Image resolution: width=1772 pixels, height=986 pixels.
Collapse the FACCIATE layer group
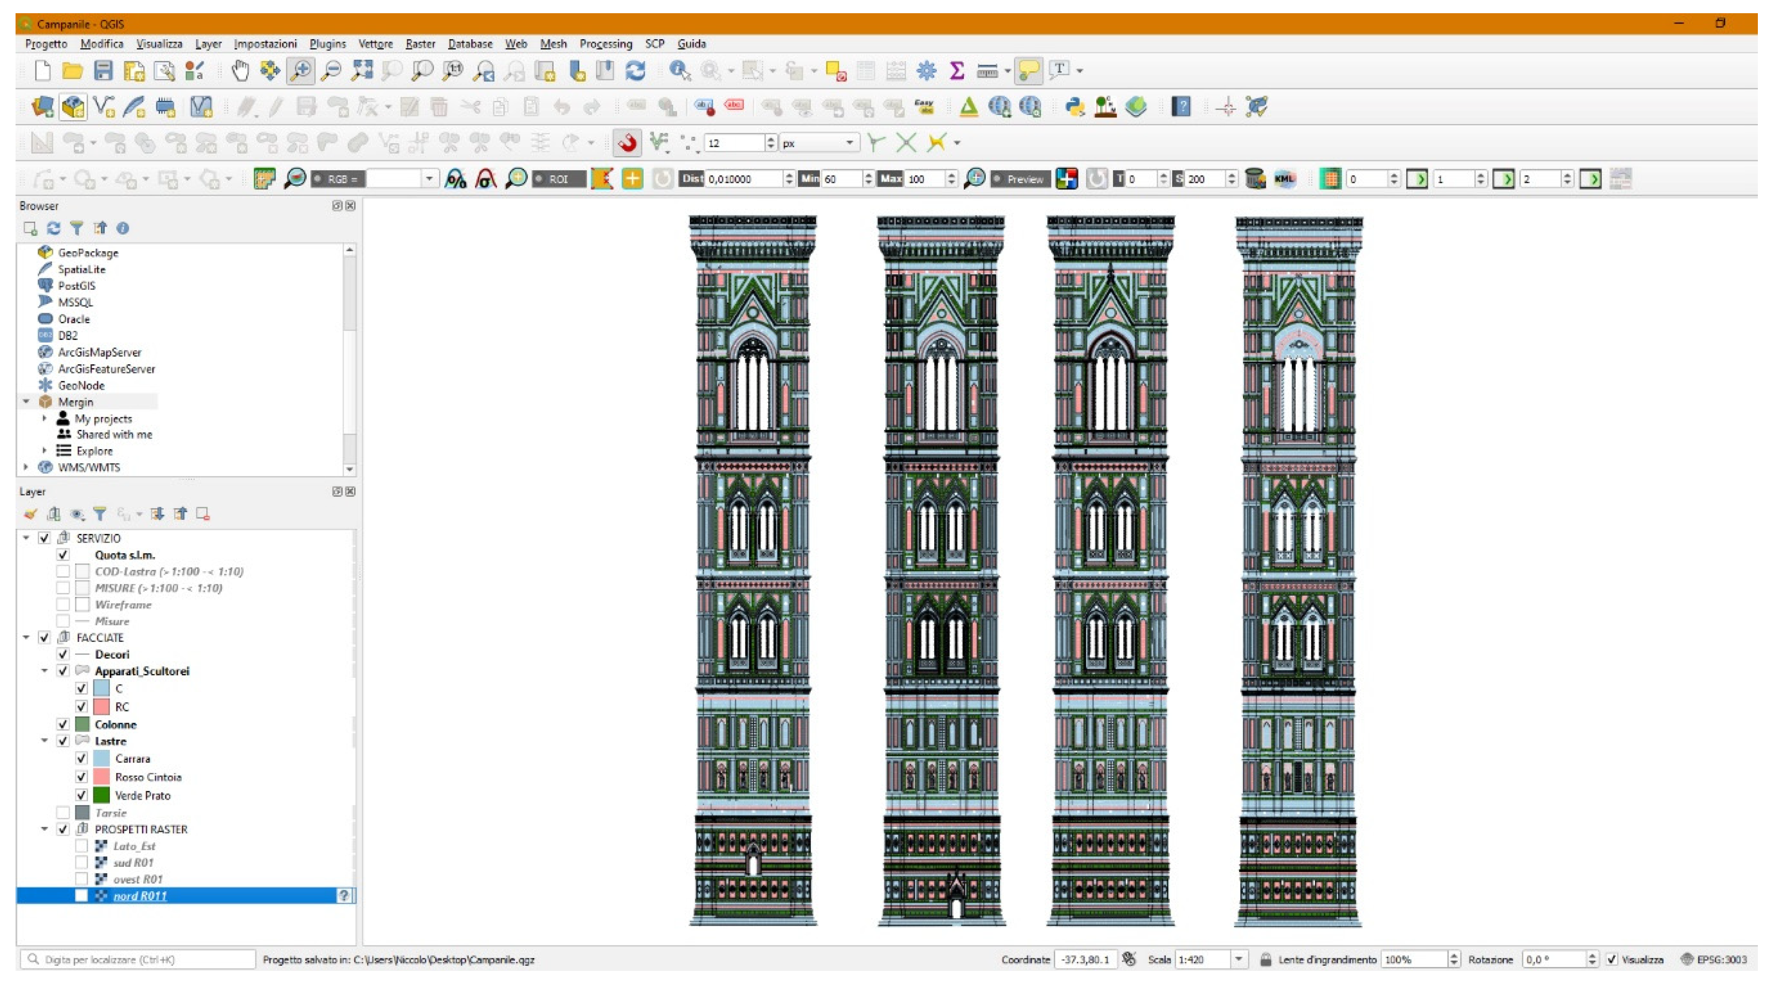click(26, 637)
